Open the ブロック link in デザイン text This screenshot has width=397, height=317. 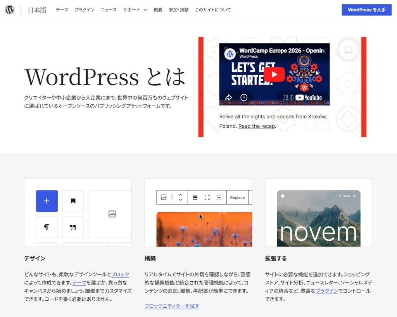pos(120,274)
